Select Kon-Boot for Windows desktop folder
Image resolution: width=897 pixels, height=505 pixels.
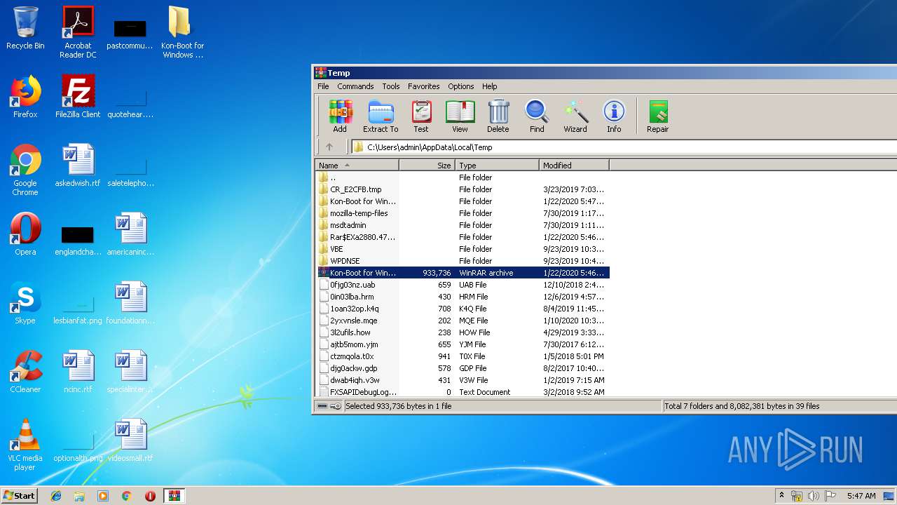click(182, 32)
